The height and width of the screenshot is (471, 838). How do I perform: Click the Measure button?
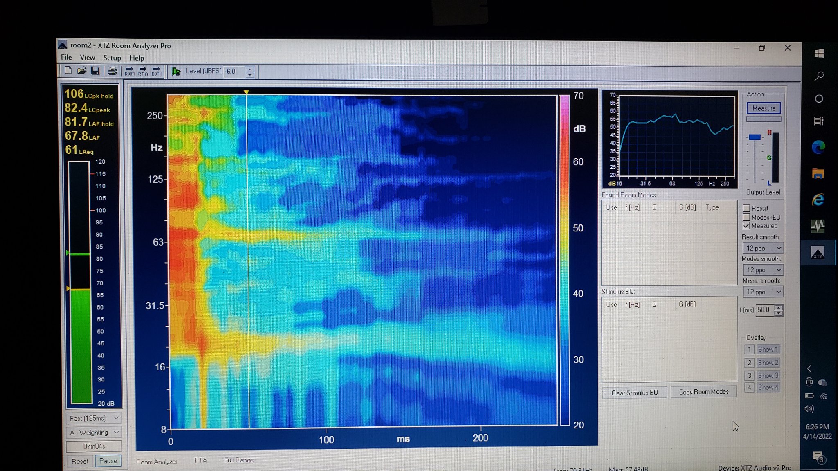(764, 108)
